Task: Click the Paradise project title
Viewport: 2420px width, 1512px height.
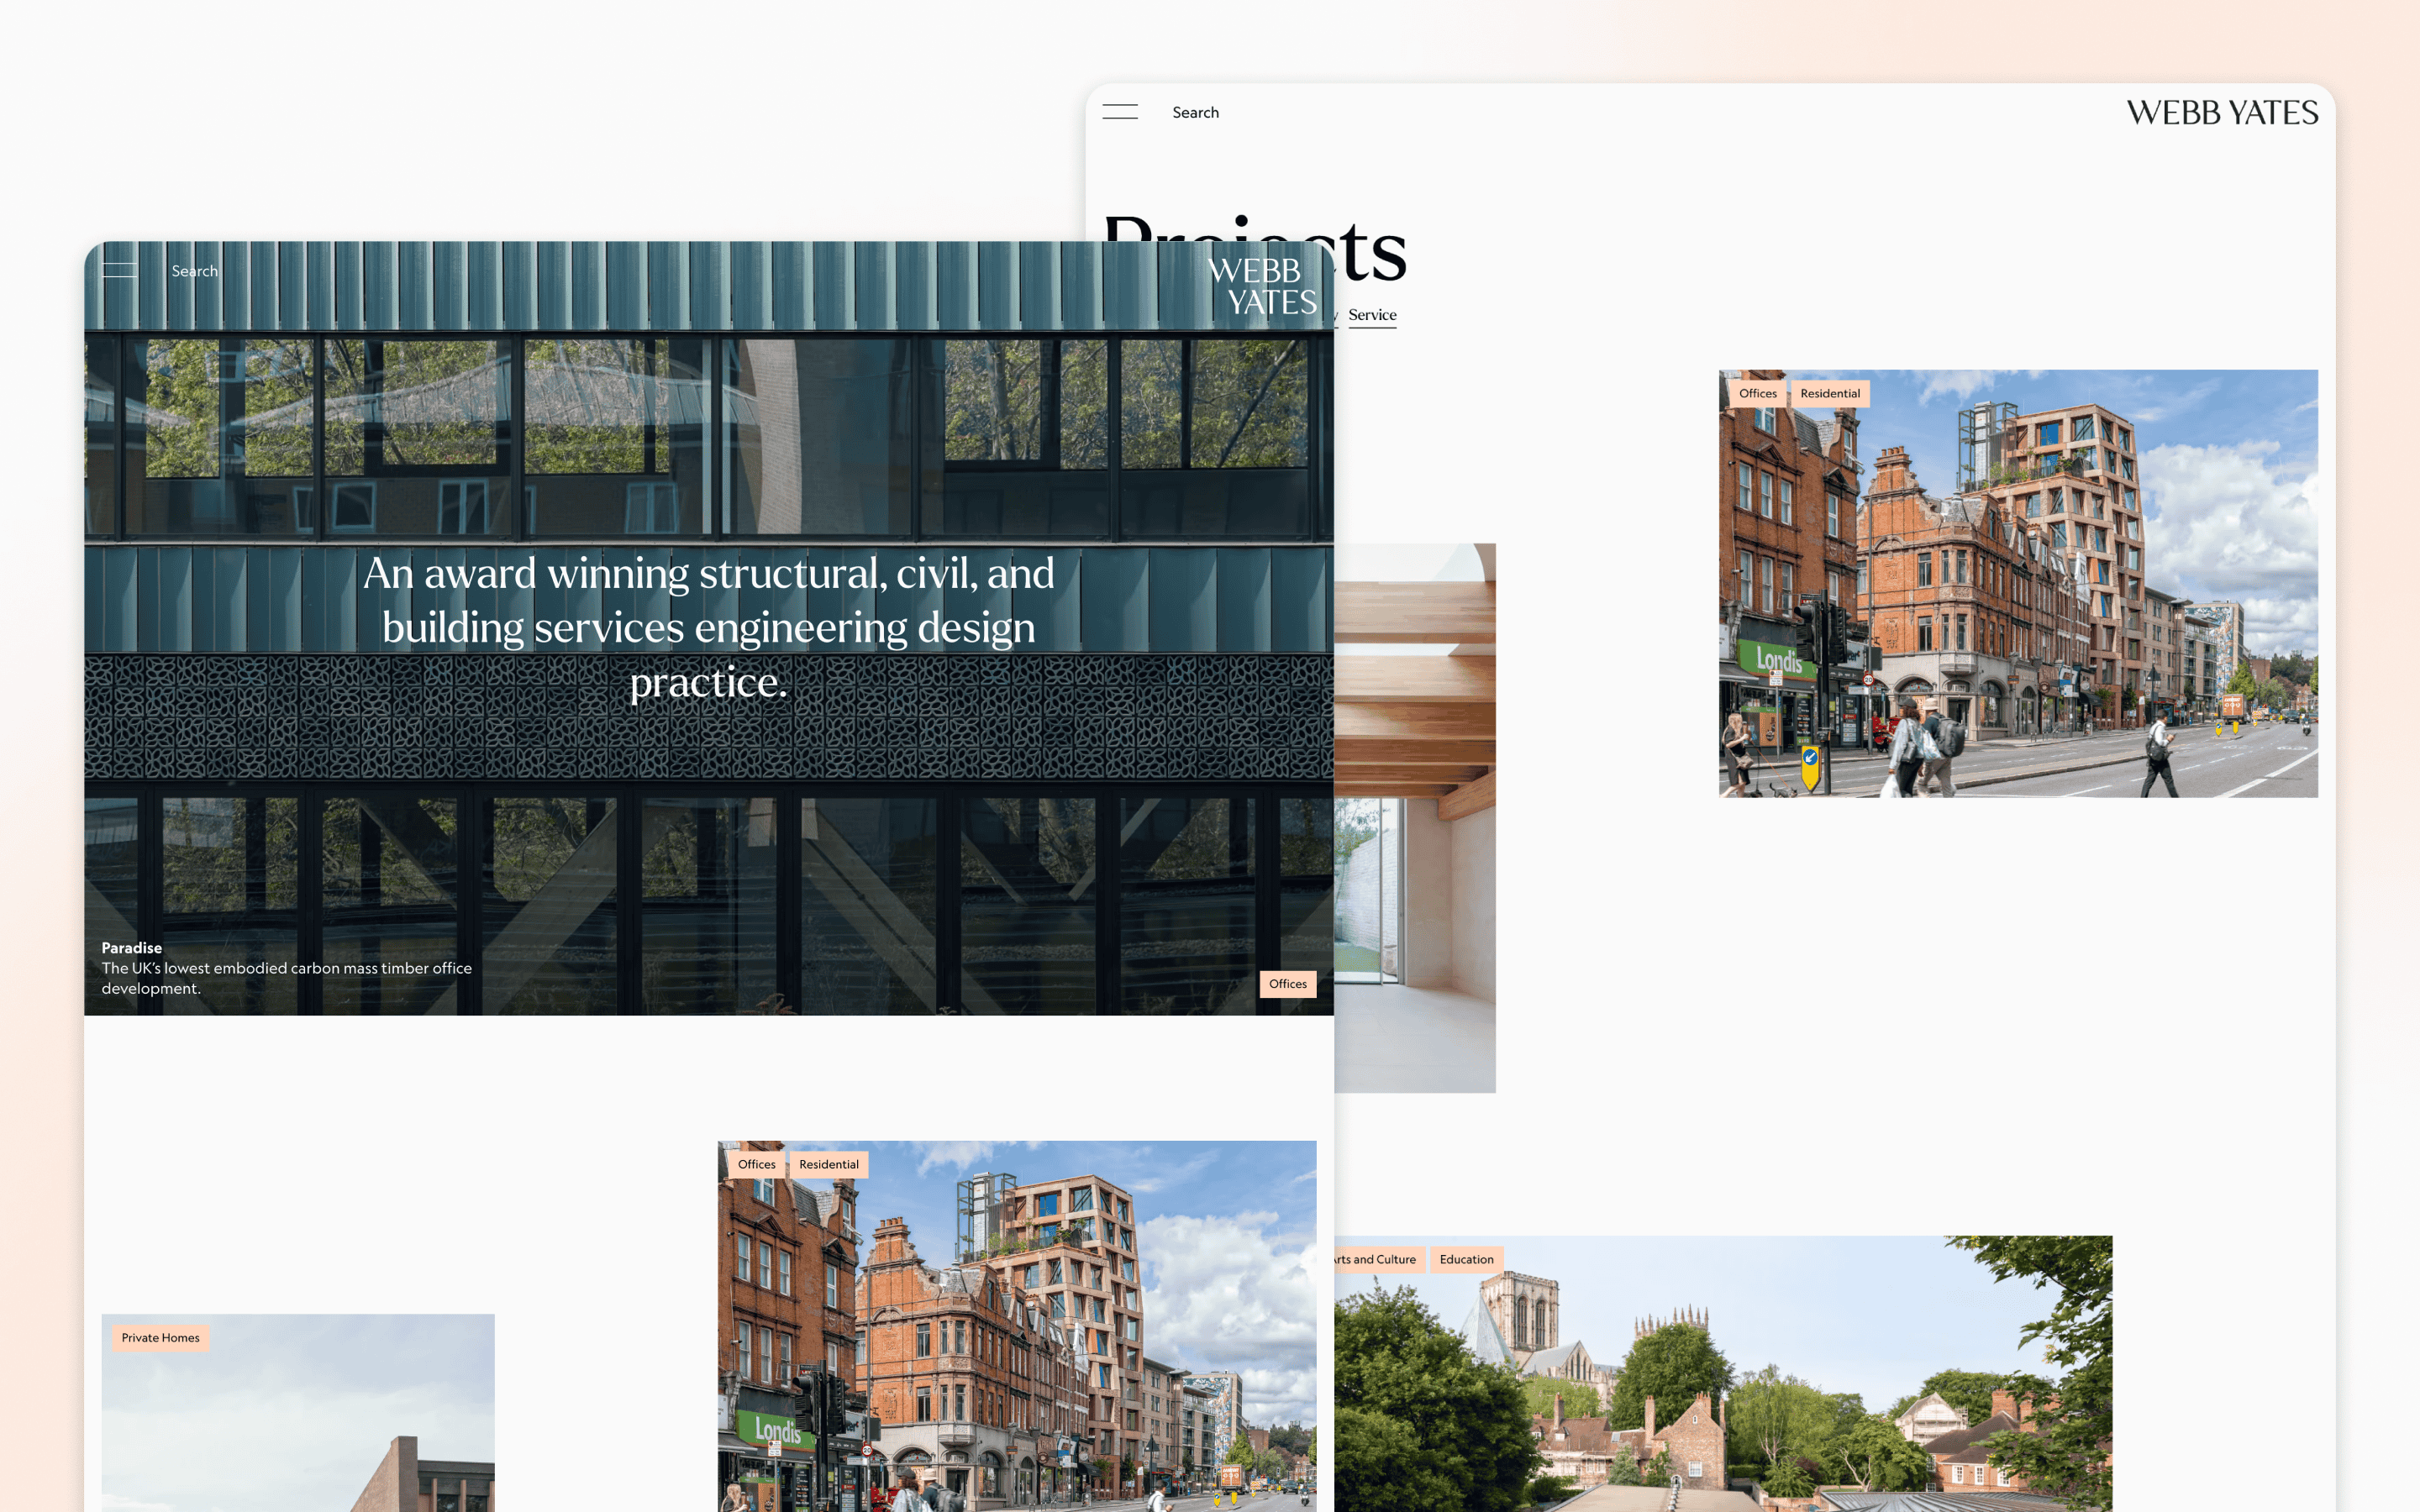Action: (131, 947)
